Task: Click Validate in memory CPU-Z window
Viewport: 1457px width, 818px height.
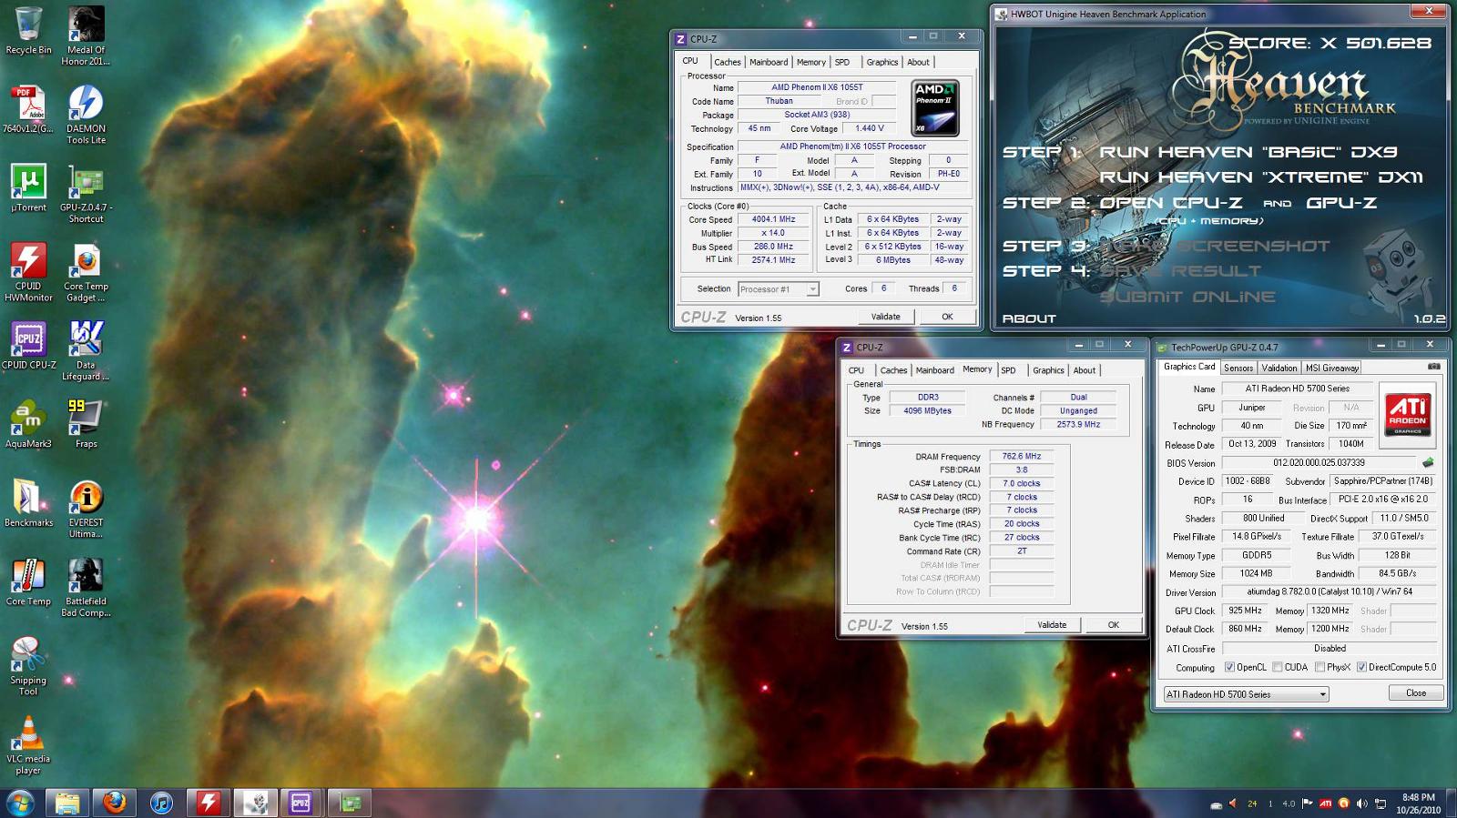Action: point(1052,625)
